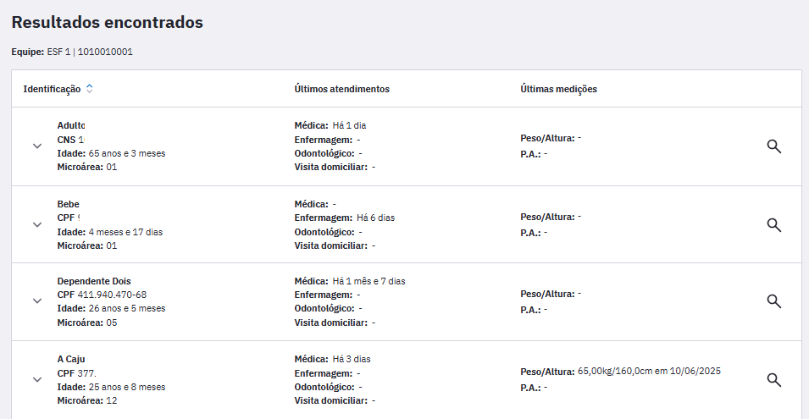Click the Resultados encontrados heading
The width and height of the screenshot is (809, 419).
[107, 23]
